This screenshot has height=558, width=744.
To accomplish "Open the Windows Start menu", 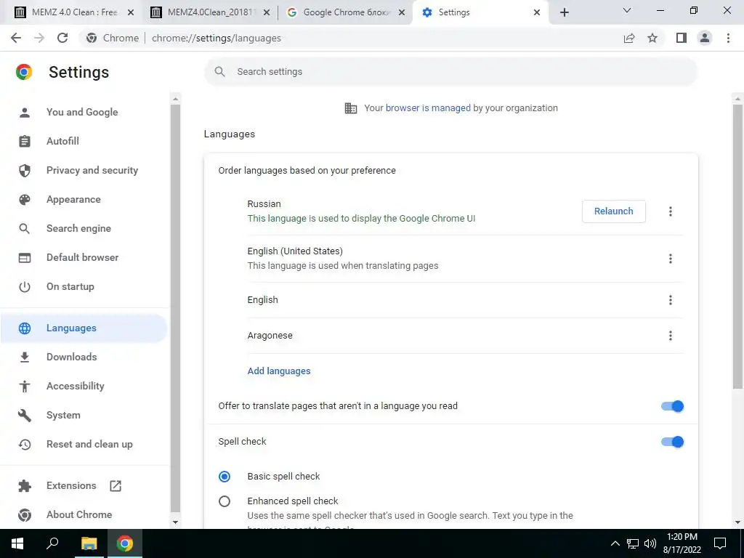I will (x=17, y=543).
